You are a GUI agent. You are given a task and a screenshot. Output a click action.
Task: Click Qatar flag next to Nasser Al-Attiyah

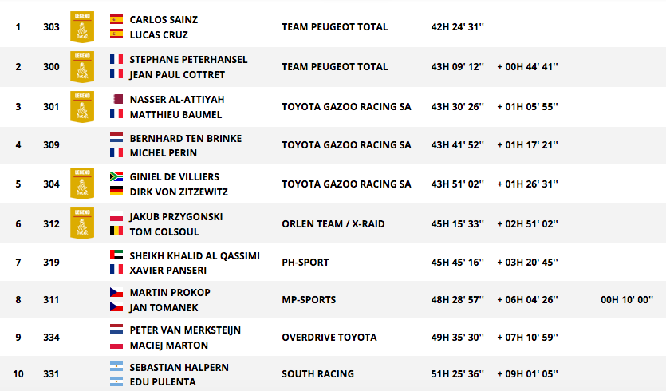tap(116, 99)
